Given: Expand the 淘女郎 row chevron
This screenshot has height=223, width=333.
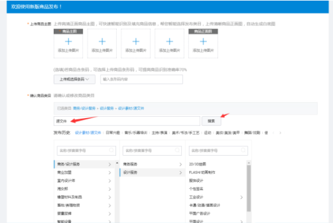Looking at the screenshot, I should [x=110, y=189].
